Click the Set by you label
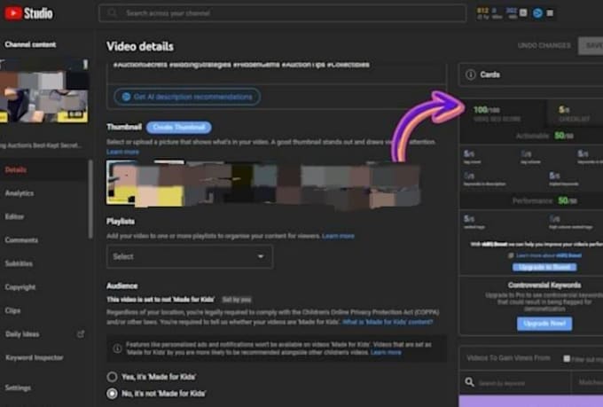 pyautogui.click(x=237, y=300)
